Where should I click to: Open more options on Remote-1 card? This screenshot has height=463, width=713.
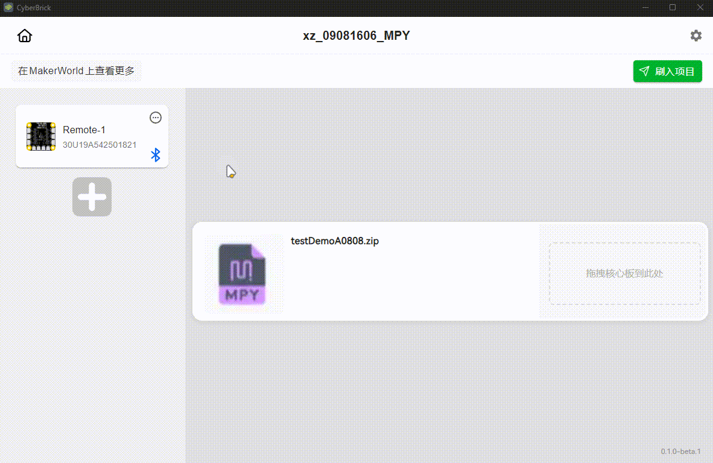(156, 118)
